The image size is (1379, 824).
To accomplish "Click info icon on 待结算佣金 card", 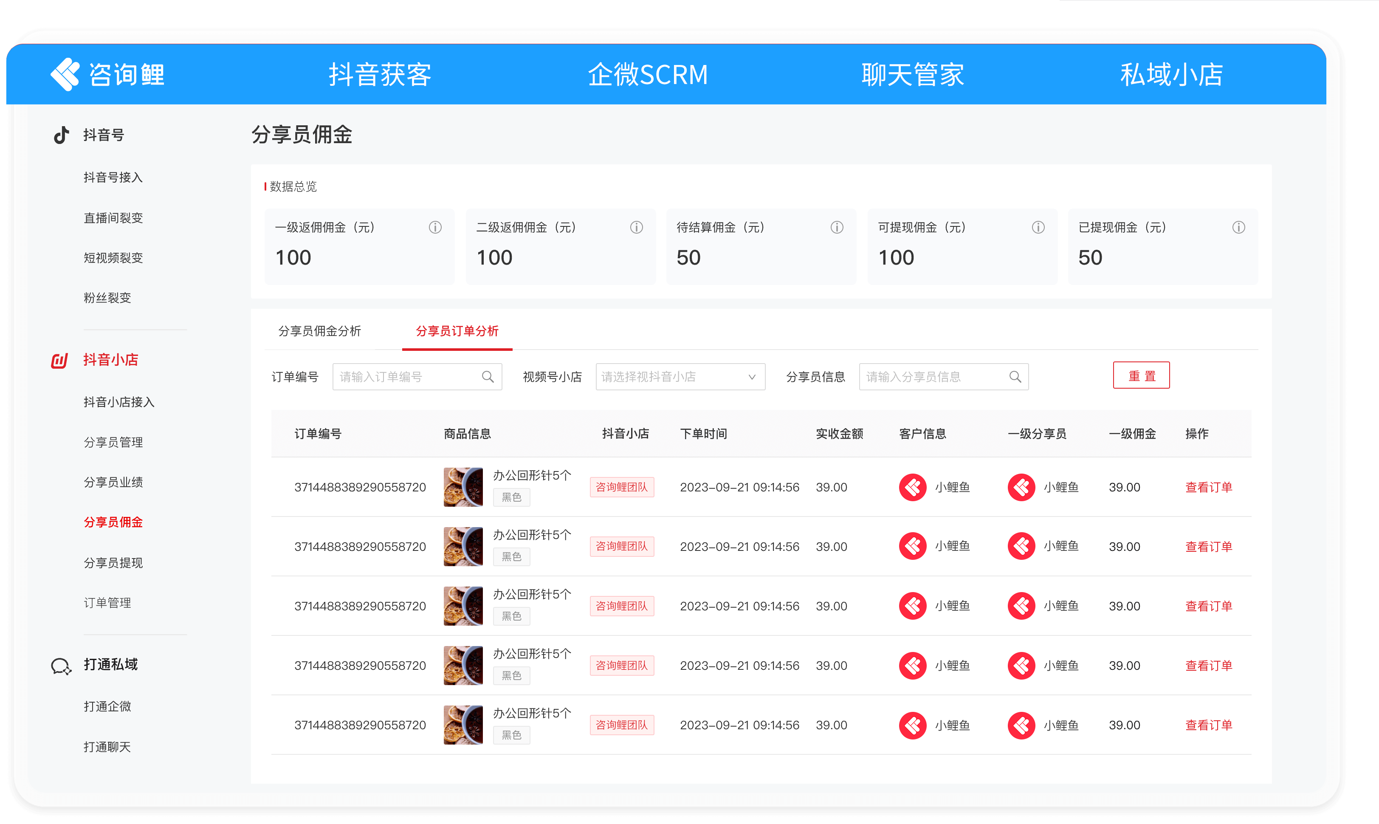I will (x=836, y=227).
